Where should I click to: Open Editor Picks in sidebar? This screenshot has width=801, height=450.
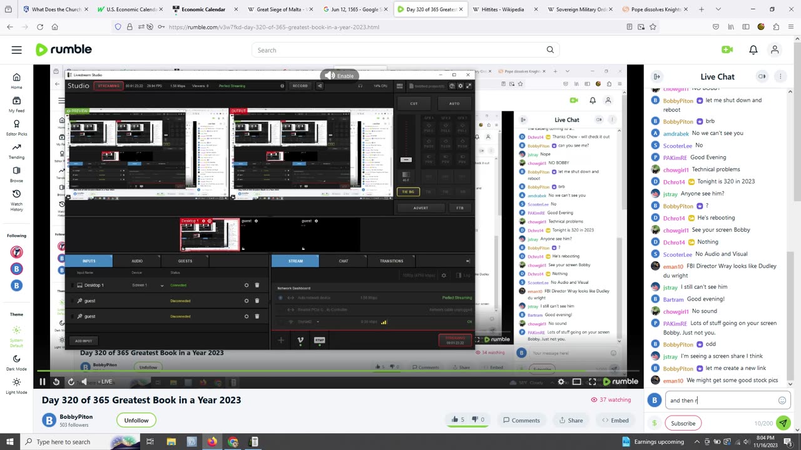(x=16, y=127)
